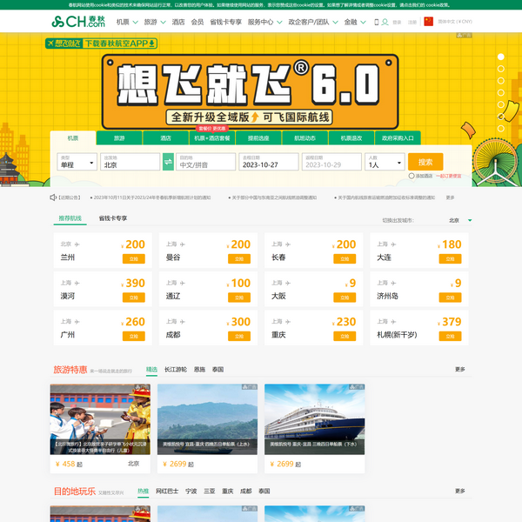Click the mobile phone icon in header
This screenshot has width=522, height=522.
(376, 22)
